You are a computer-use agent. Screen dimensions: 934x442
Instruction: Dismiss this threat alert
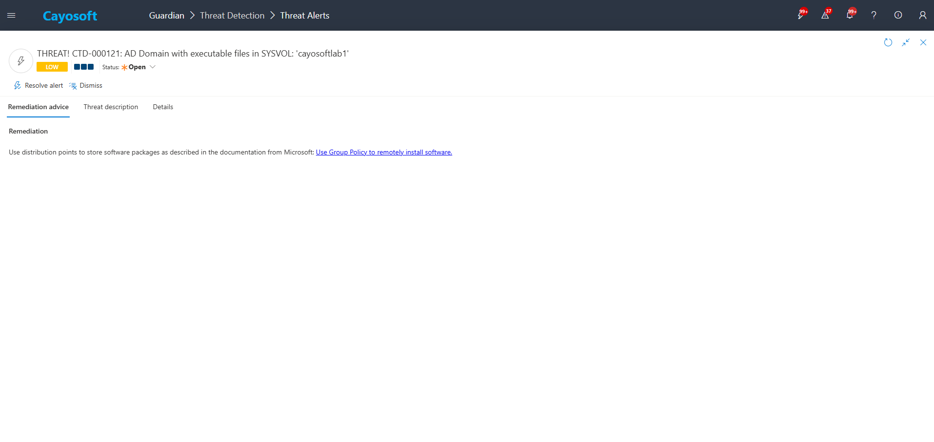click(x=86, y=86)
